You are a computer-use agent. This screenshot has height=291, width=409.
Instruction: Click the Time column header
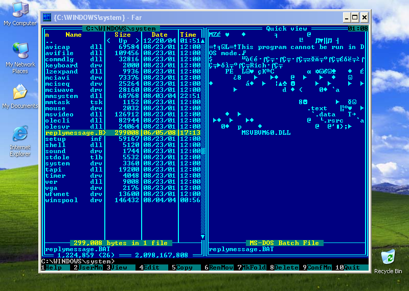pos(188,35)
